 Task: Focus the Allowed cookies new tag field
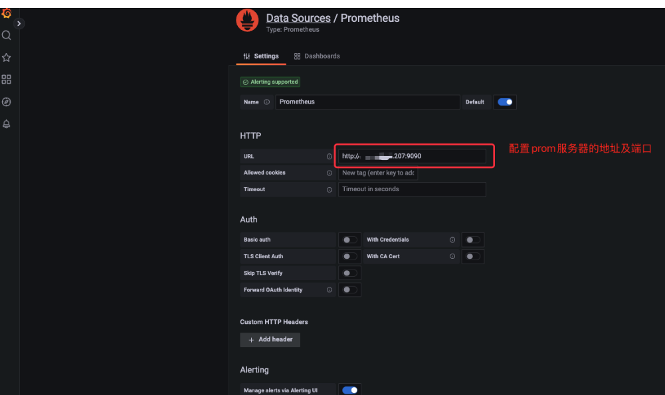click(x=378, y=173)
